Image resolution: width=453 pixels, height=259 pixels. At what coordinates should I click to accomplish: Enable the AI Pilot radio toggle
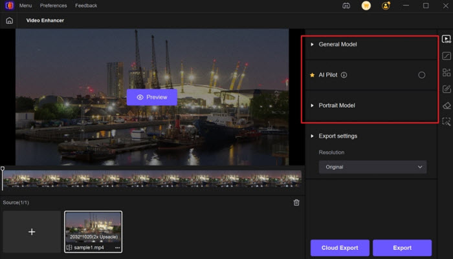click(421, 75)
